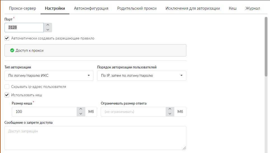Increase Ограничивать размер ответа with up arrow

tap(170, 109)
